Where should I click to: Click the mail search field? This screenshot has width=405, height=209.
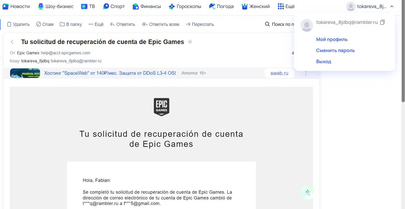point(283,24)
